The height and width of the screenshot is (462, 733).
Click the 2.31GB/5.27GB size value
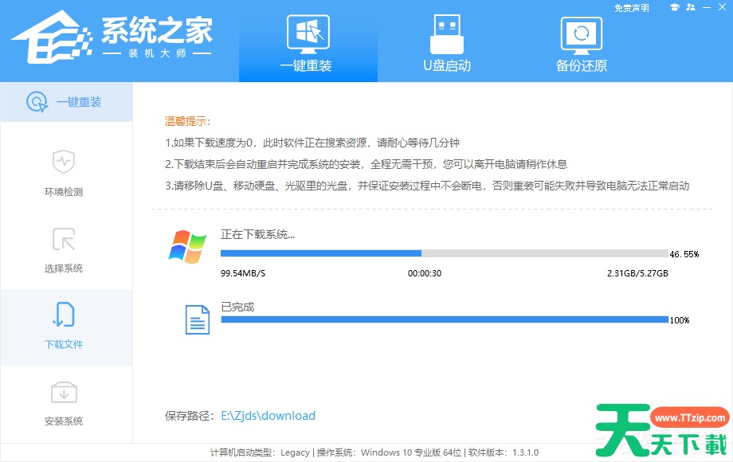coord(637,273)
